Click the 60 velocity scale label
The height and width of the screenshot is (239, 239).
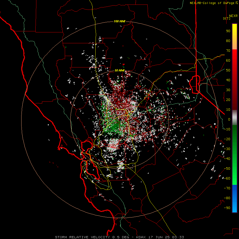(x=228, y=61)
